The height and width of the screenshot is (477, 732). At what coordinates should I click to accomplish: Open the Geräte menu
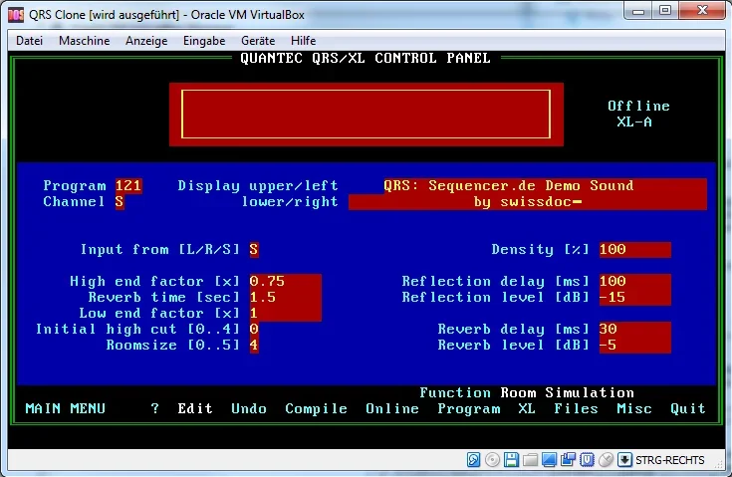click(258, 41)
